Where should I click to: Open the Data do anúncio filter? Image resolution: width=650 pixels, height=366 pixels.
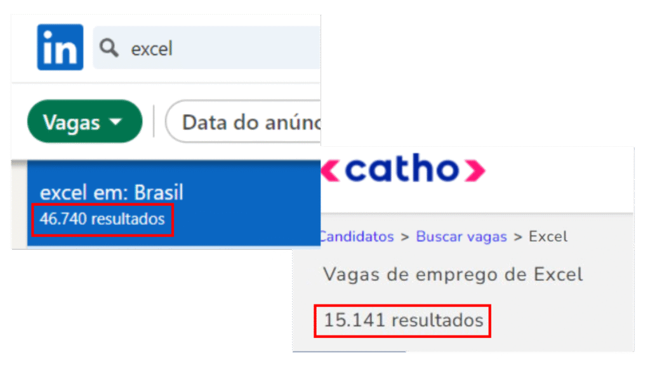coord(243,121)
